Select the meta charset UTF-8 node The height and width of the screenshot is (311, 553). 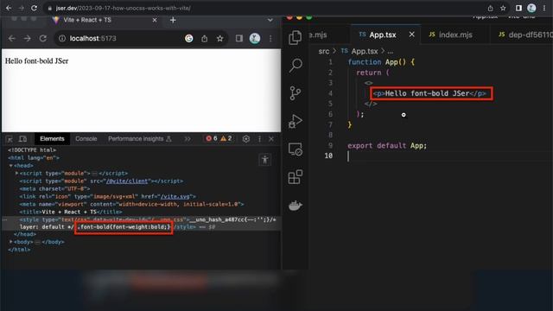pos(54,188)
